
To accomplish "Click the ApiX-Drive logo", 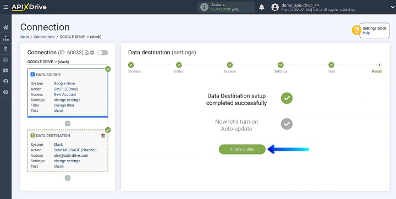I will click(29, 7).
